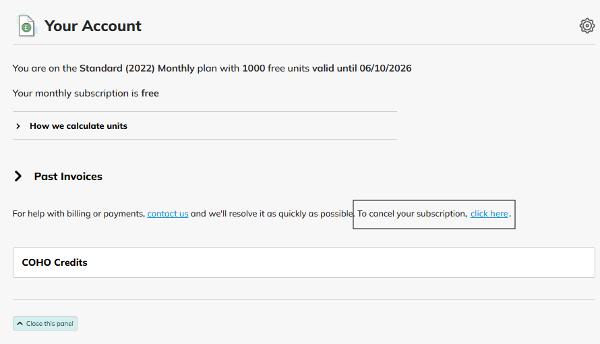
Task: Click "For help with billing or payments" text
Action: point(78,214)
